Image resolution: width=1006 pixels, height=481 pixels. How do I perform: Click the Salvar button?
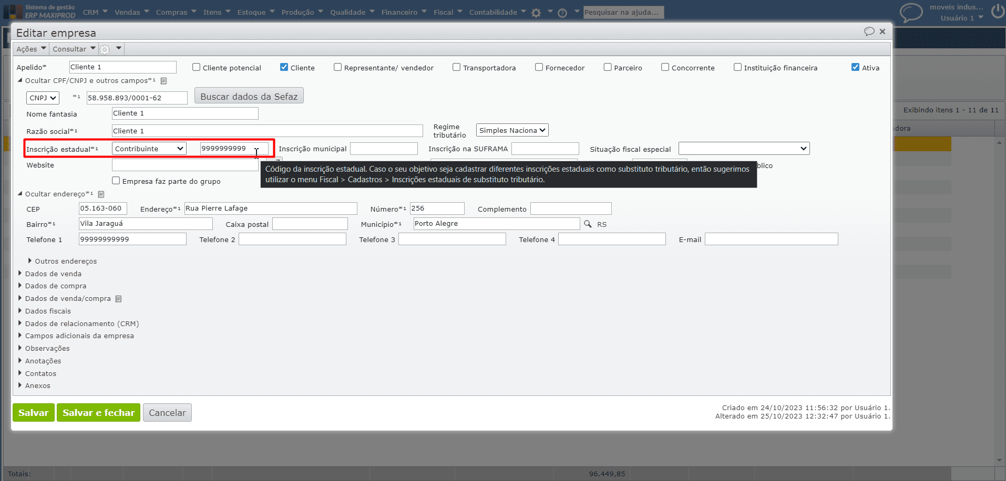click(34, 413)
